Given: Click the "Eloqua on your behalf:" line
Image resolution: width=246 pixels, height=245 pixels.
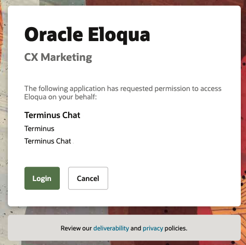Looking at the screenshot, I should tap(60, 97).
